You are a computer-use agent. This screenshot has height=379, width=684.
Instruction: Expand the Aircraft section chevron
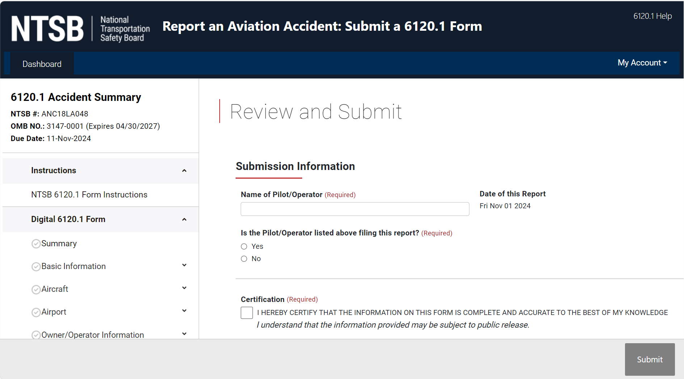184,288
